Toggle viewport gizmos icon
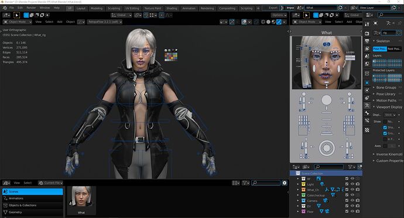The image size is (404, 218). point(232,22)
